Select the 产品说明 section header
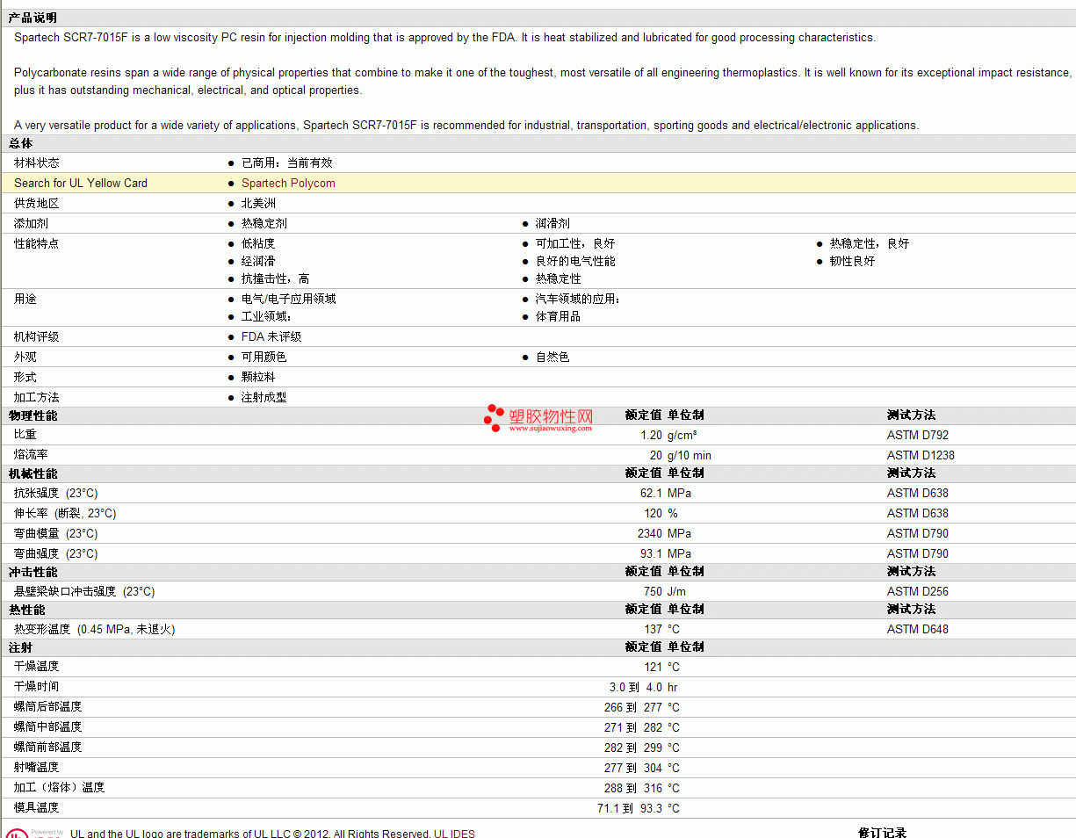This screenshot has width=1076, height=838. pyautogui.click(x=32, y=18)
